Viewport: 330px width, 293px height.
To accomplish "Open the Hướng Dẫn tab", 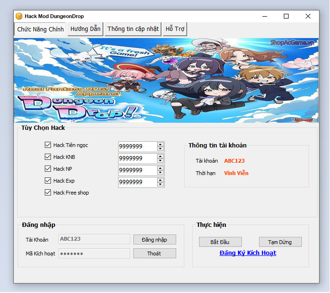I will (85, 29).
